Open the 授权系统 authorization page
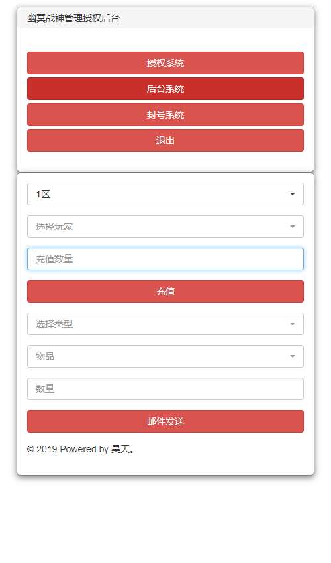 [x=165, y=63]
